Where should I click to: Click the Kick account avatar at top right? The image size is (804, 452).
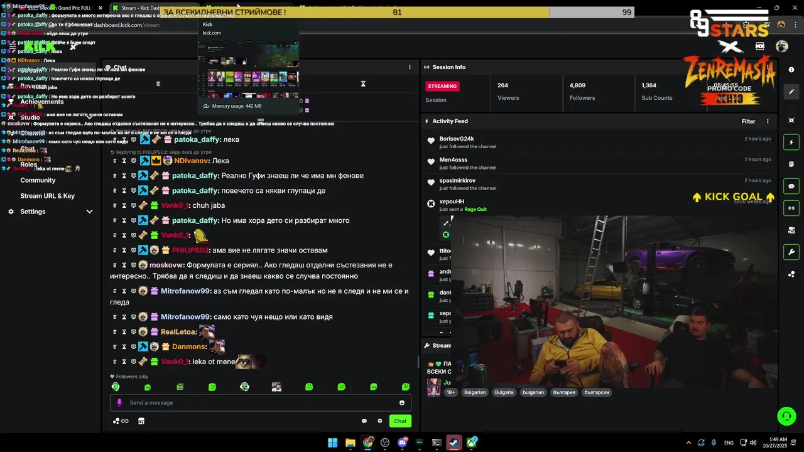pos(782,46)
